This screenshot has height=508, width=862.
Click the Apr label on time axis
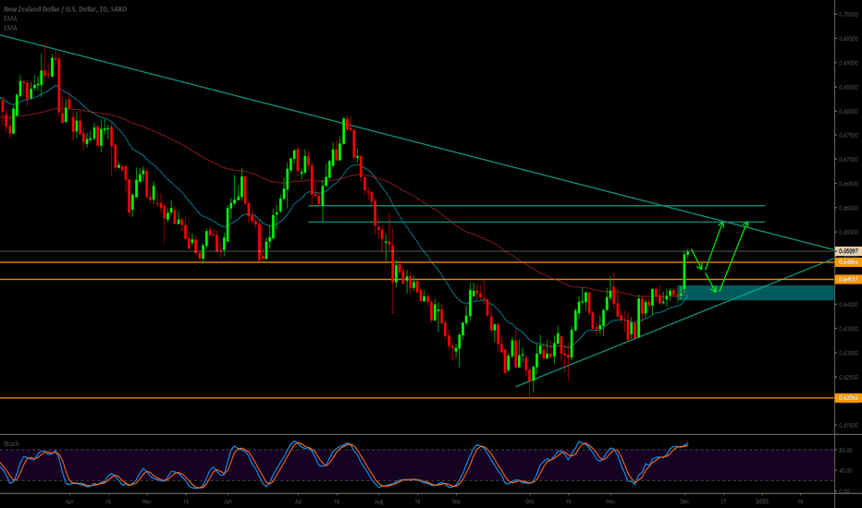70,500
